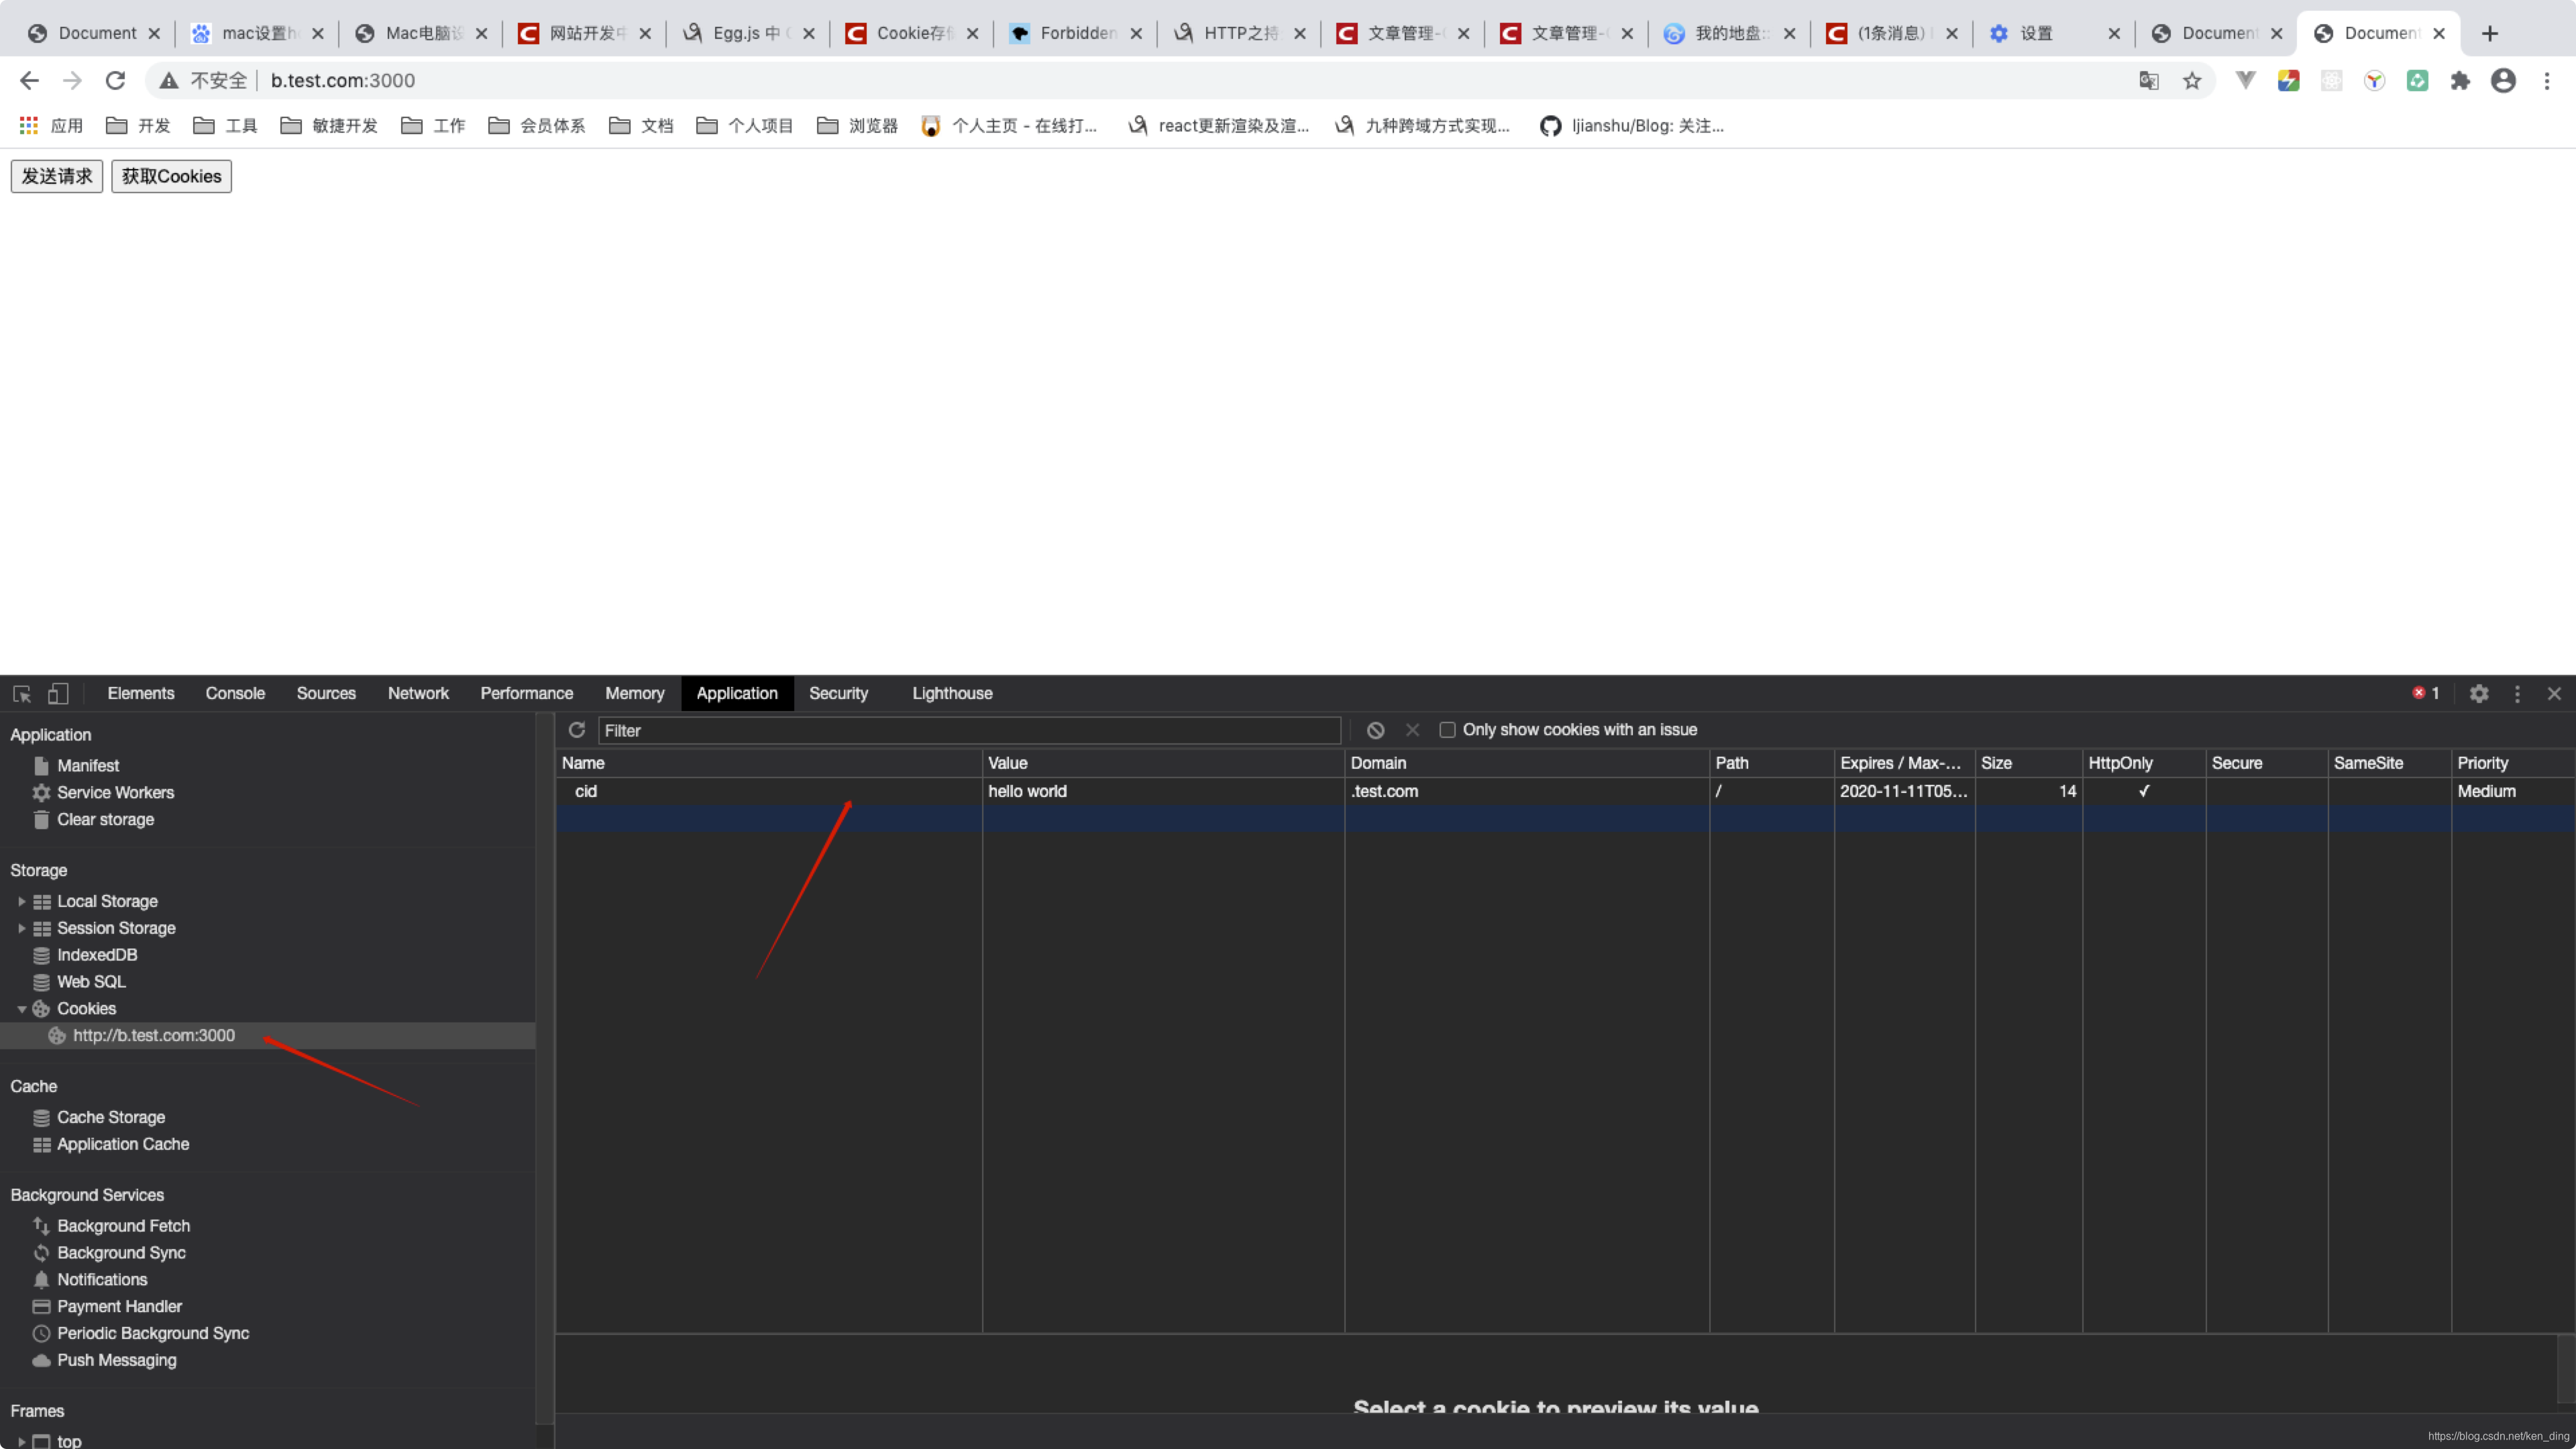Collapse the Cookies tree section
Viewport: 2576px width, 1449px height.
[x=21, y=1009]
